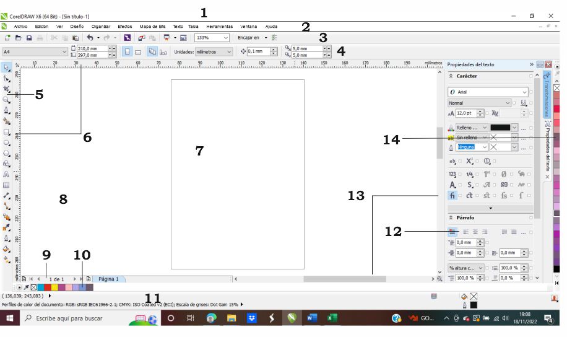Toggle the standard ligatures fi button
Screen dimensions: 567x337
click(452, 196)
